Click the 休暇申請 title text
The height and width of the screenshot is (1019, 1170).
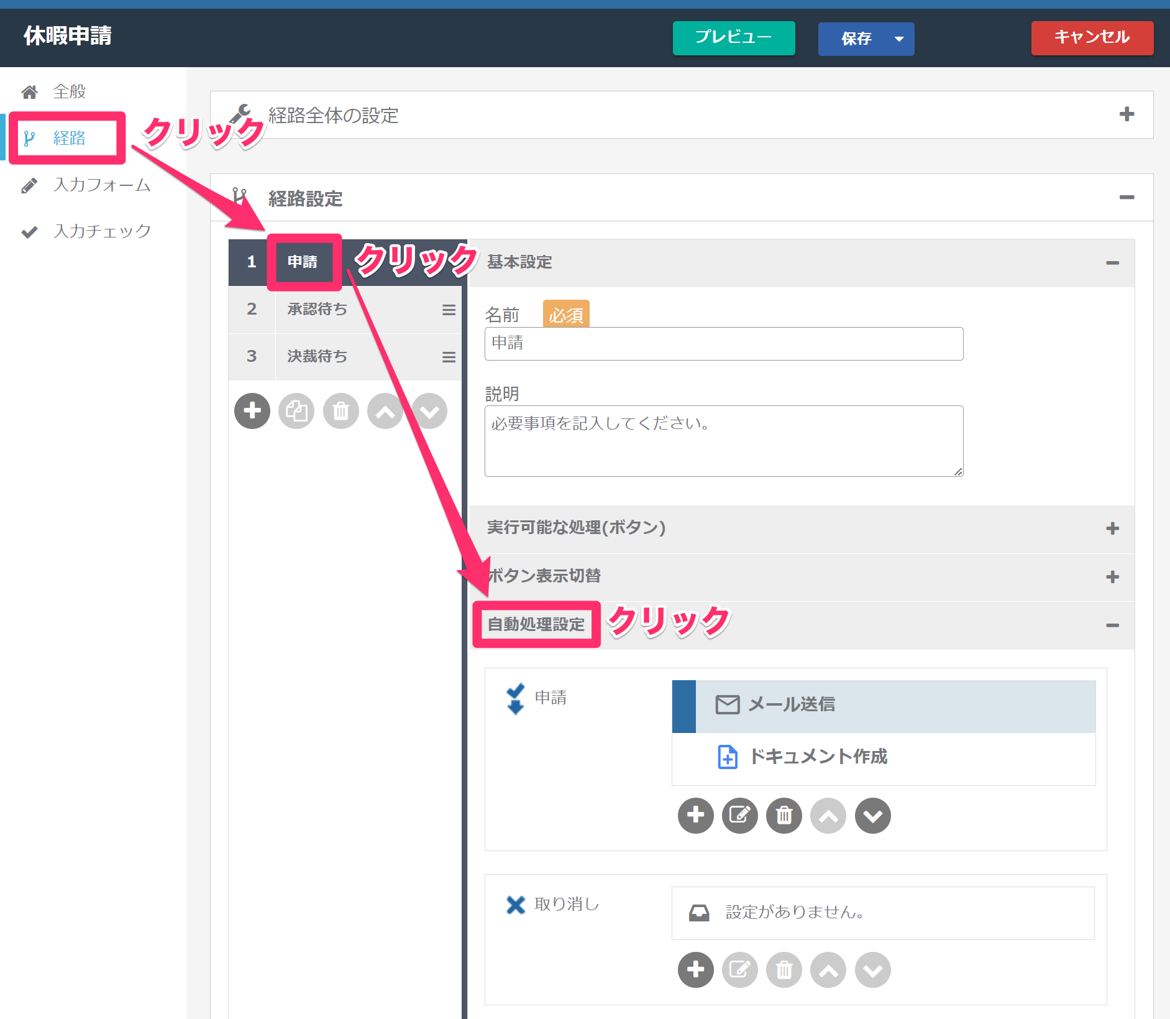click(68, 36)
